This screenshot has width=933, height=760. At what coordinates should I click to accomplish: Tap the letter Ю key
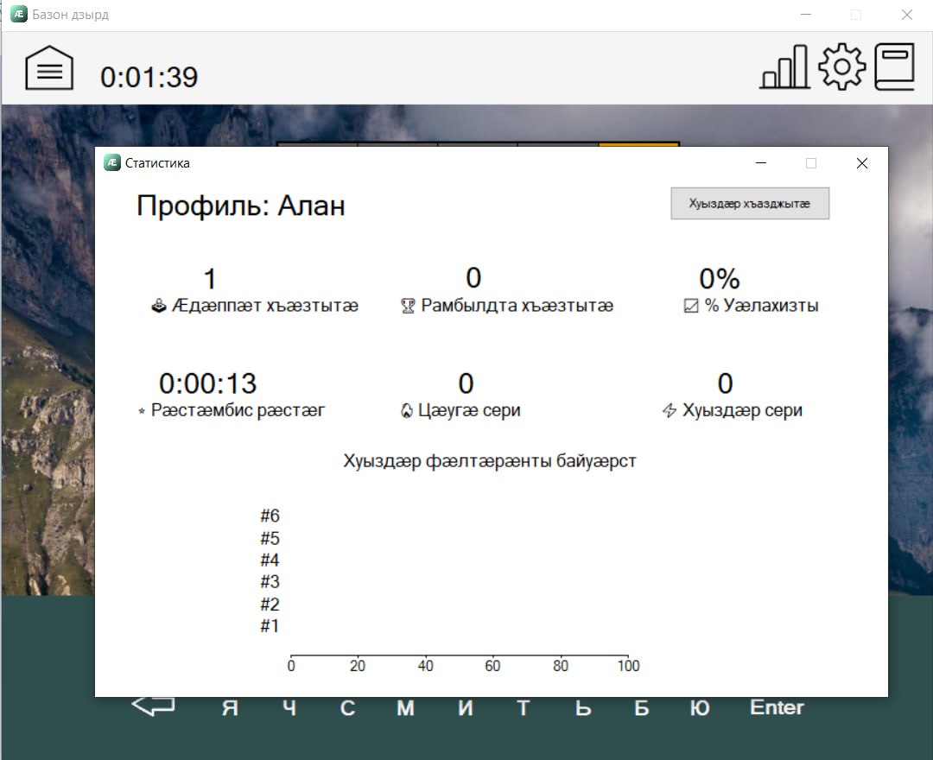coord(701,709)
